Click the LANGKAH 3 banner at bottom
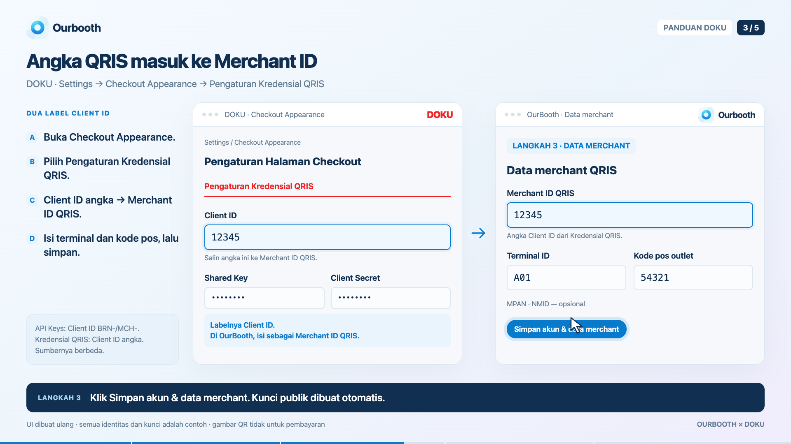This screenshot has height=444, width=791. [395, 398]
